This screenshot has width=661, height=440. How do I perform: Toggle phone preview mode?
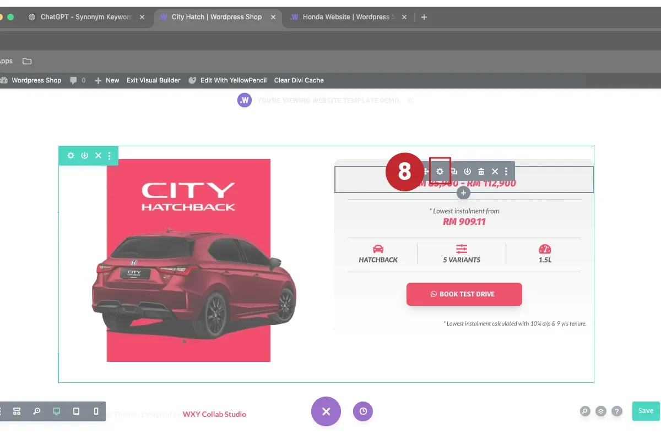[96, 411]
